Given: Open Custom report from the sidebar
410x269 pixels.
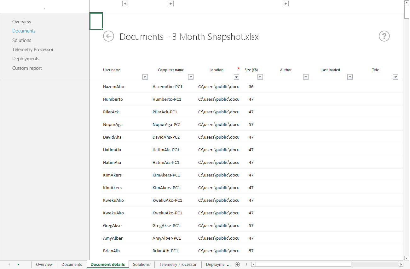Looking at the screenshot, I should 27,68.
